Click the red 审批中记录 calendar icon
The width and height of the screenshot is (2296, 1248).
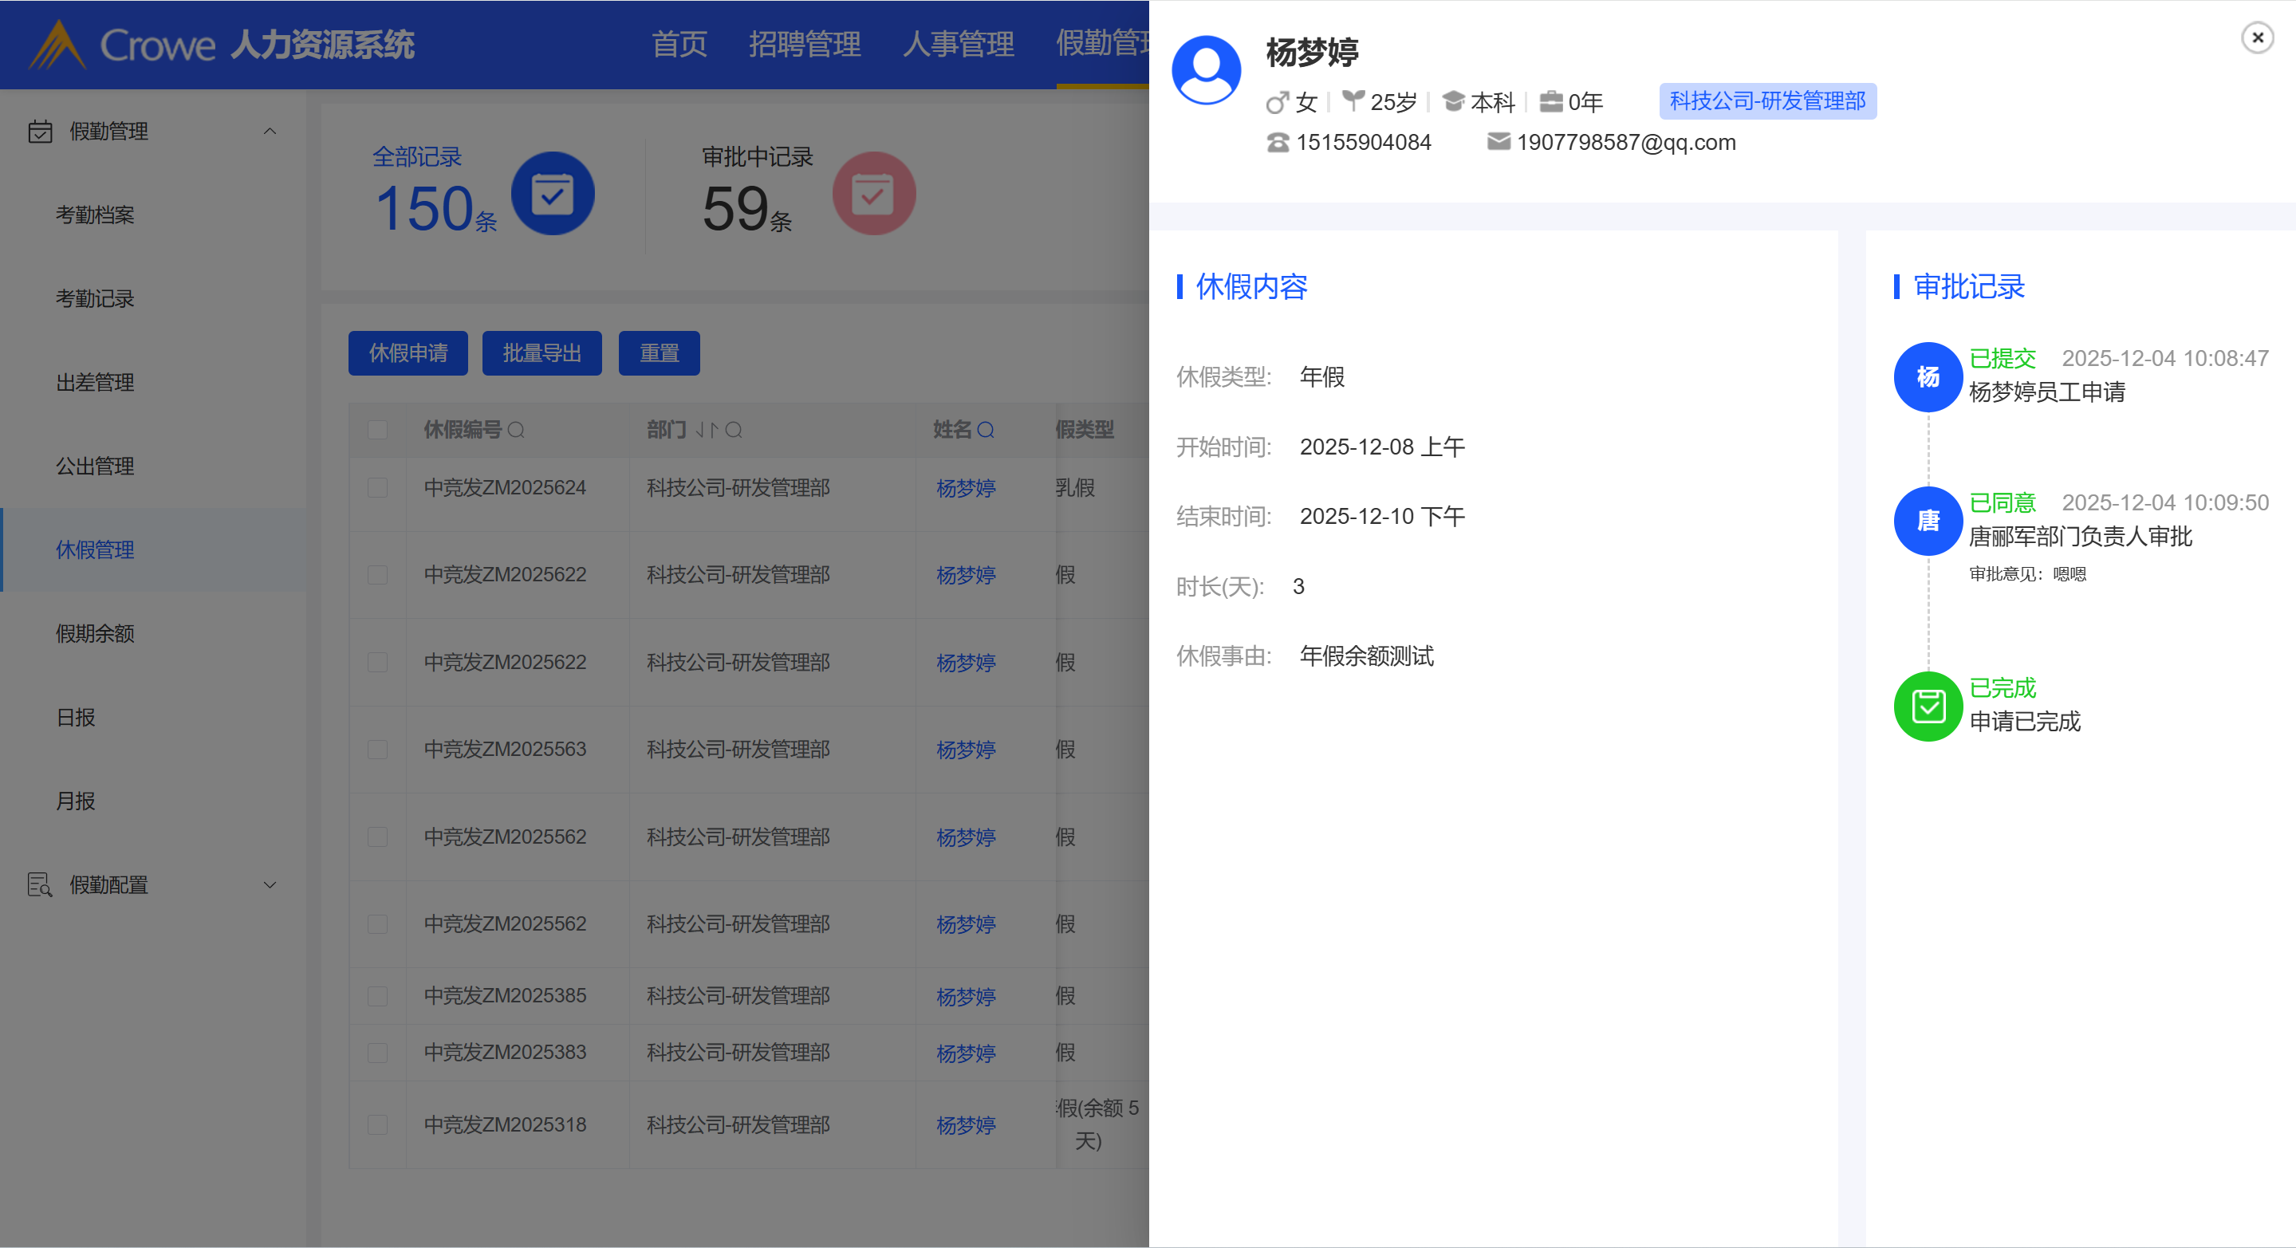[872, 194]
